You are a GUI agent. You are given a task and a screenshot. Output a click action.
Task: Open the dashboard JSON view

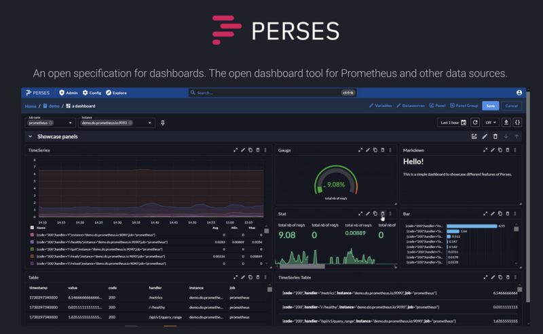pyautogui.click(x=517, y=123)
